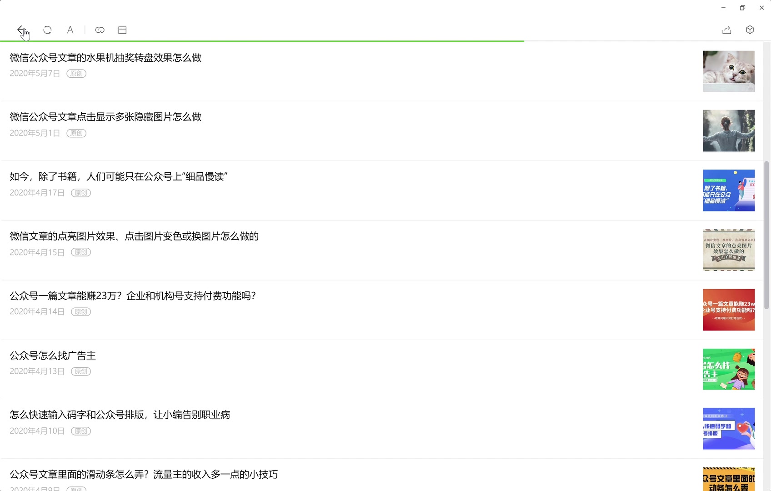Screen dimensions: 771x491
Task: Open article about highlighting images in WeChat articles
Action: 134,236
